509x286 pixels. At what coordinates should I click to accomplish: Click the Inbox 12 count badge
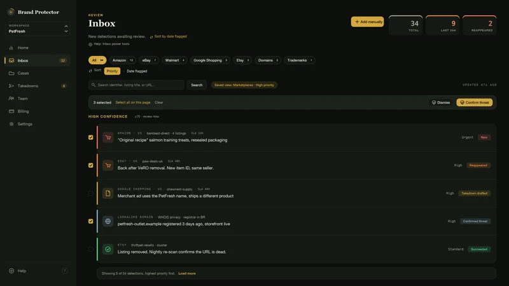[x=63, y=60]
